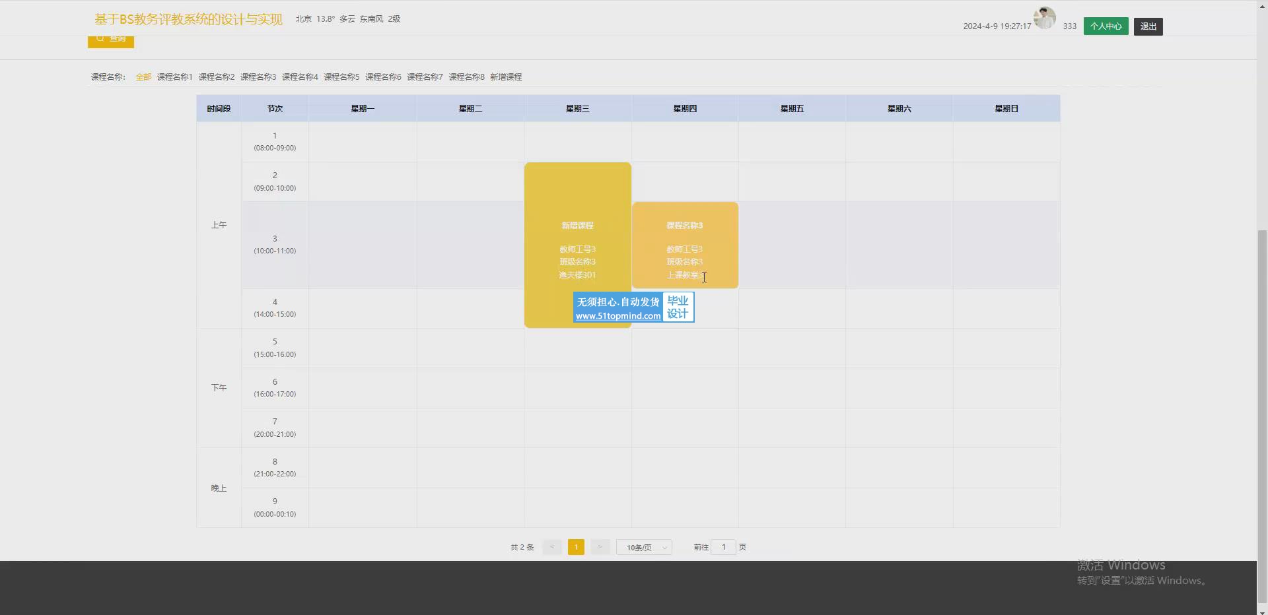Click period 8 (21:00-22:00) cell
The width and height of the screenshot is (1268, 615).
point(275,468)
